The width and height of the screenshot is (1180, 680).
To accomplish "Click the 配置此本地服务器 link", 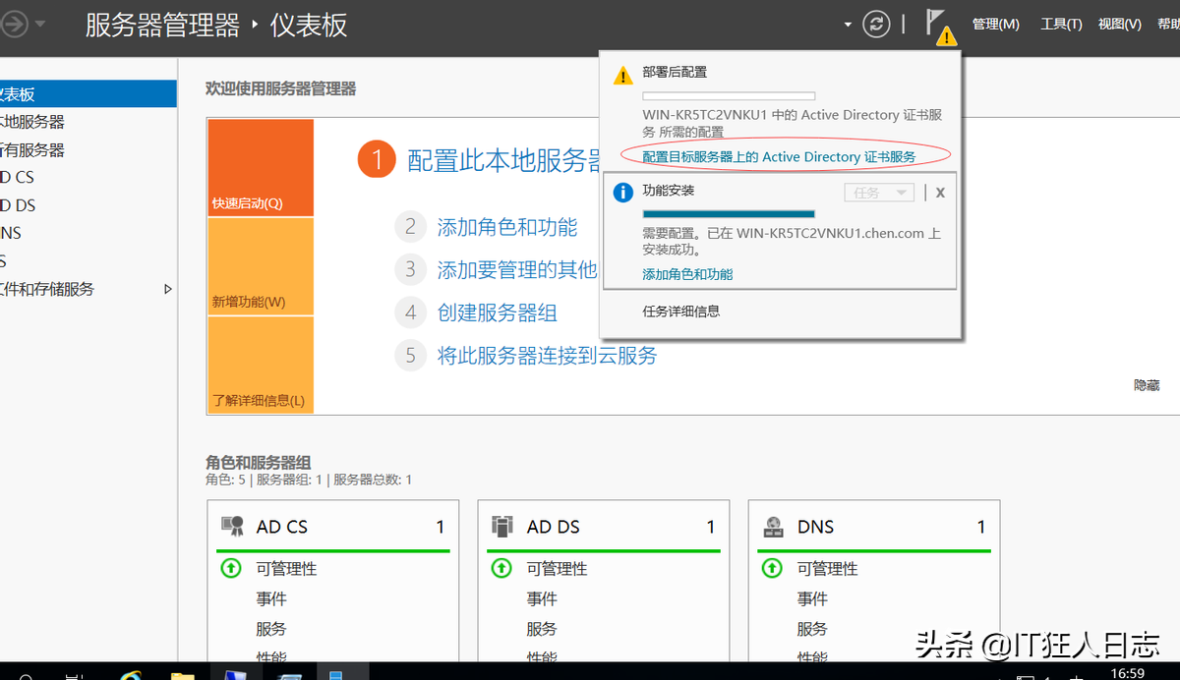I will tap(503, 160).
